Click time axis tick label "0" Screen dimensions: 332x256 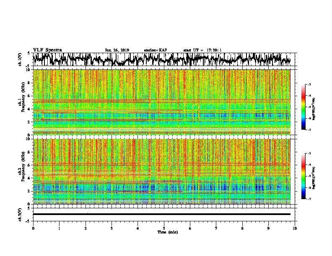point(33,228)
